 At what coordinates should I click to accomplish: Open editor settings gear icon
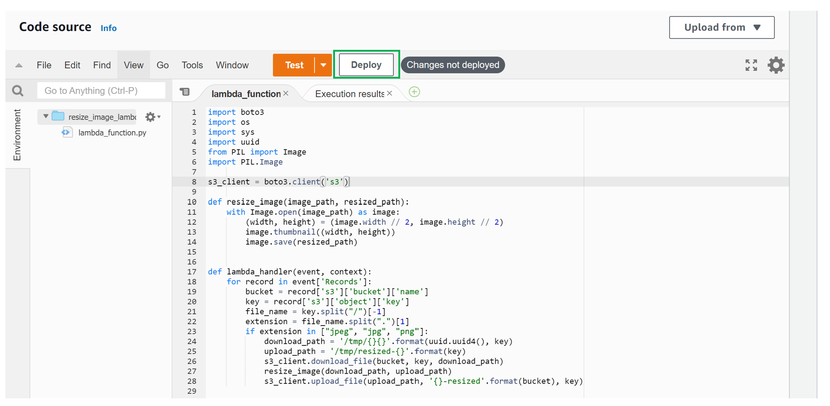(x=776, y=65)
